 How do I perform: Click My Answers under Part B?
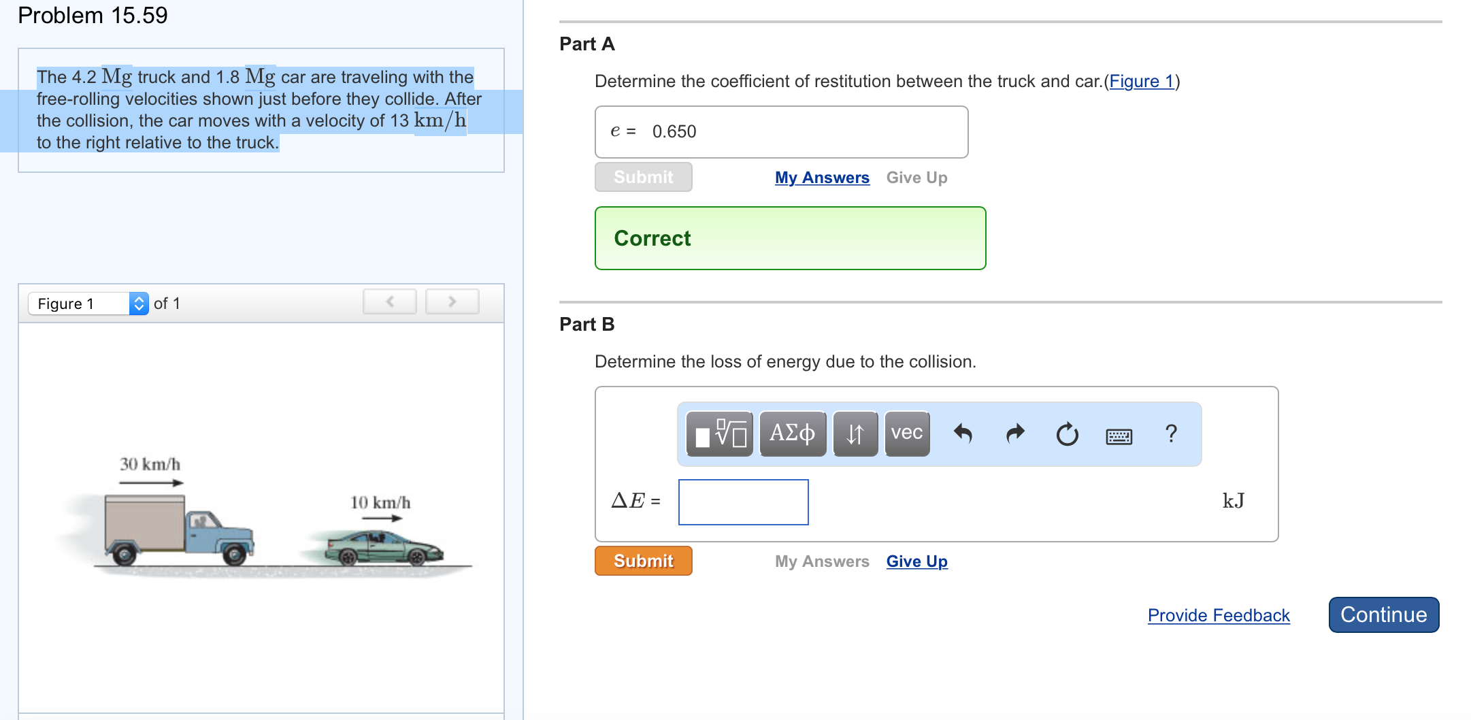(822, 561)
